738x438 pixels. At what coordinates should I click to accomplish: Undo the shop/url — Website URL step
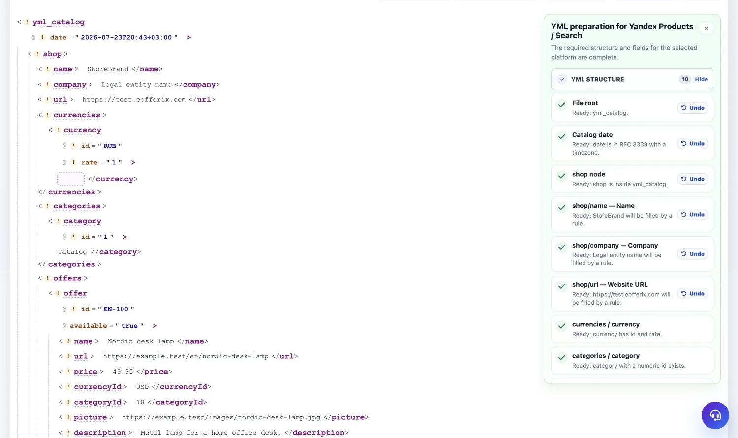coord(693,293)
